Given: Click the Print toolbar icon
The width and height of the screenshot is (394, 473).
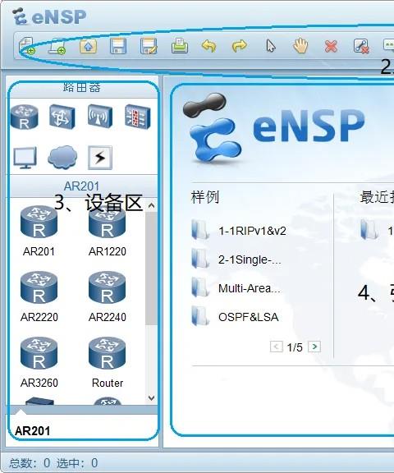Looking at the screenshot, I should click(180, 46).
